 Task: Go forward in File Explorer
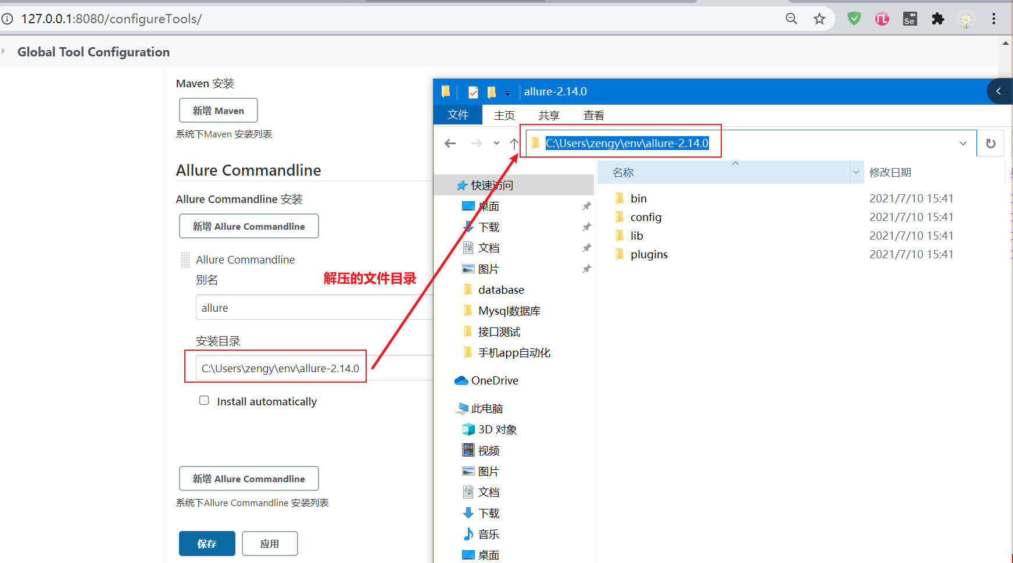[x=477, y=143]
